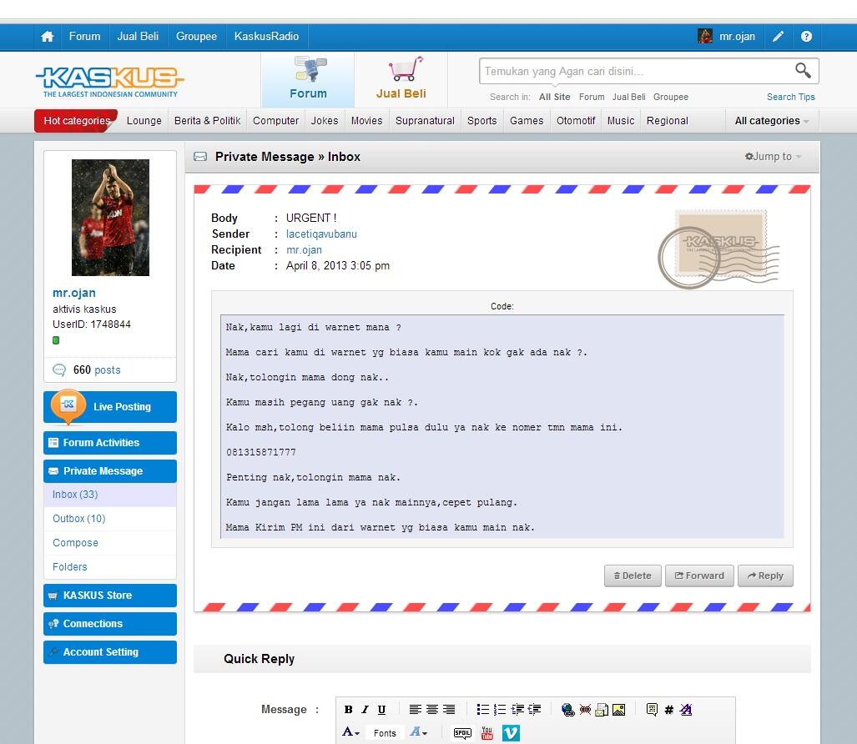Toggle bold formatting in Quick Reply

click(348, 710)
